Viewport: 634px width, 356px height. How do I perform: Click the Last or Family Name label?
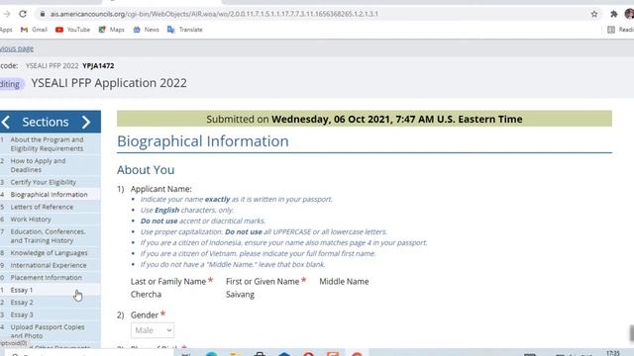pos(168,281)
